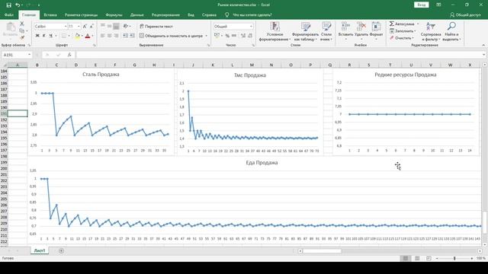This screenshot has width=488, height=274.
Task: Click the Общий доступ share button
Action: click(465, 14)
